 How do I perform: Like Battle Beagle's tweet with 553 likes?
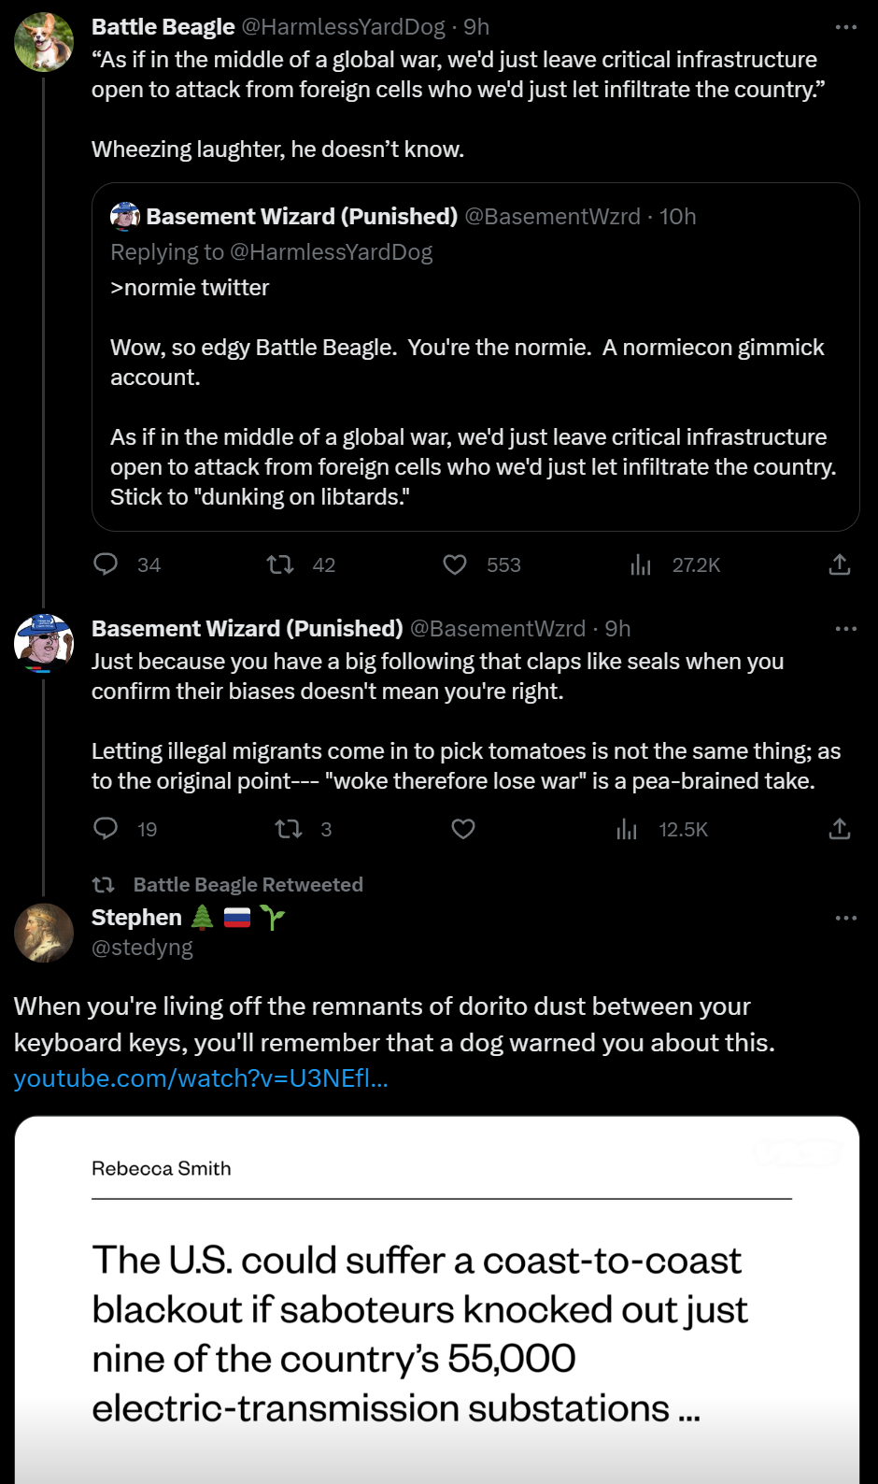tap(455, 564)
